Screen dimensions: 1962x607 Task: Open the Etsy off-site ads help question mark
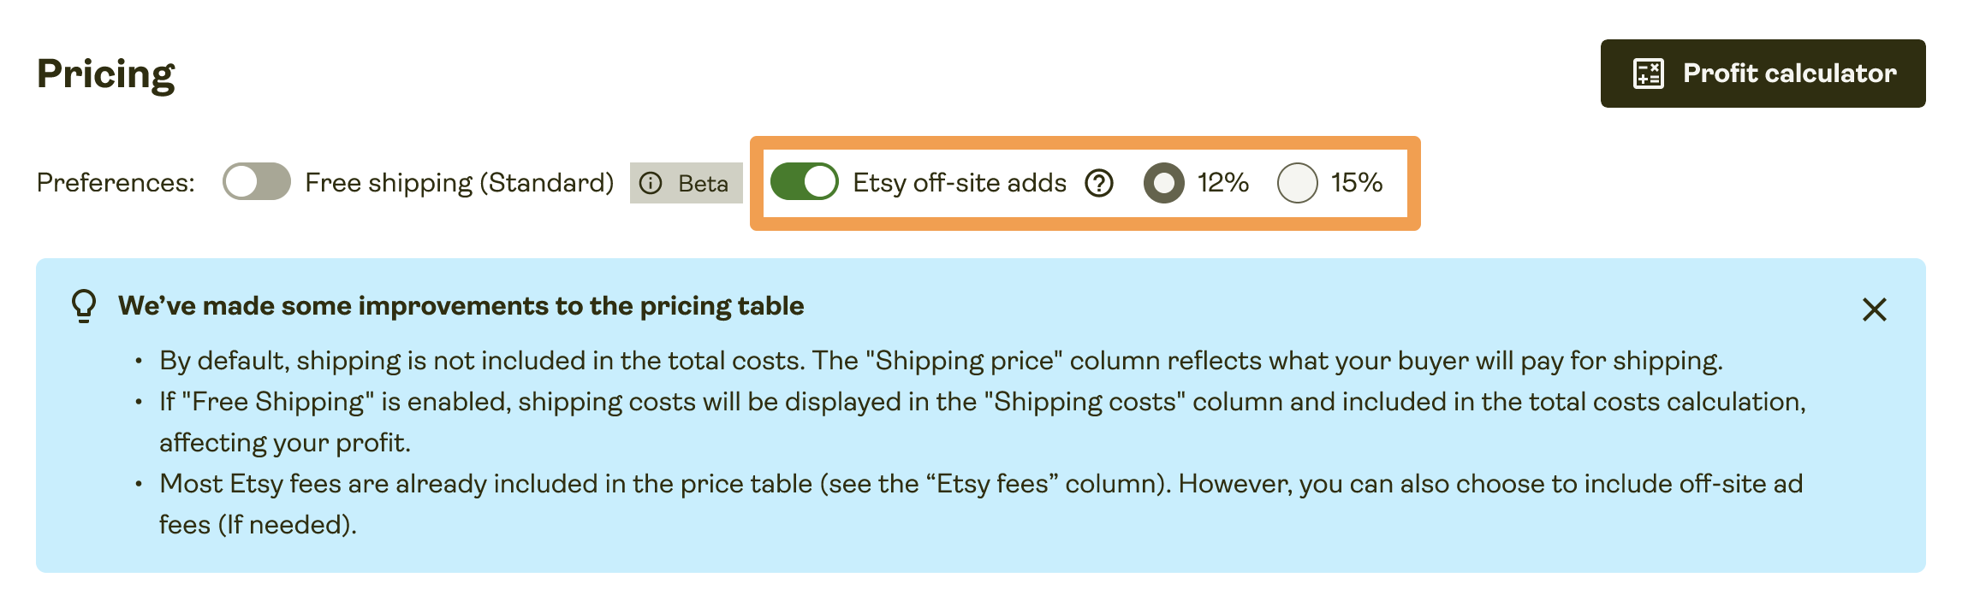pos(1099,183)
